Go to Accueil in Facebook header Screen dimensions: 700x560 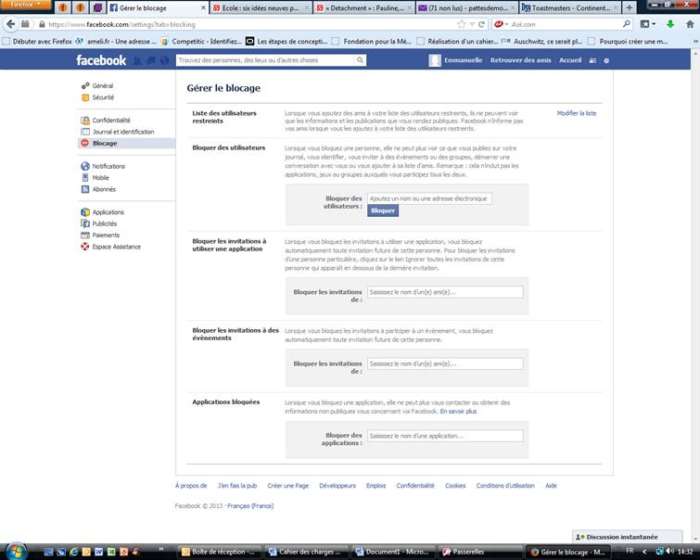click(x=570, y=60)
